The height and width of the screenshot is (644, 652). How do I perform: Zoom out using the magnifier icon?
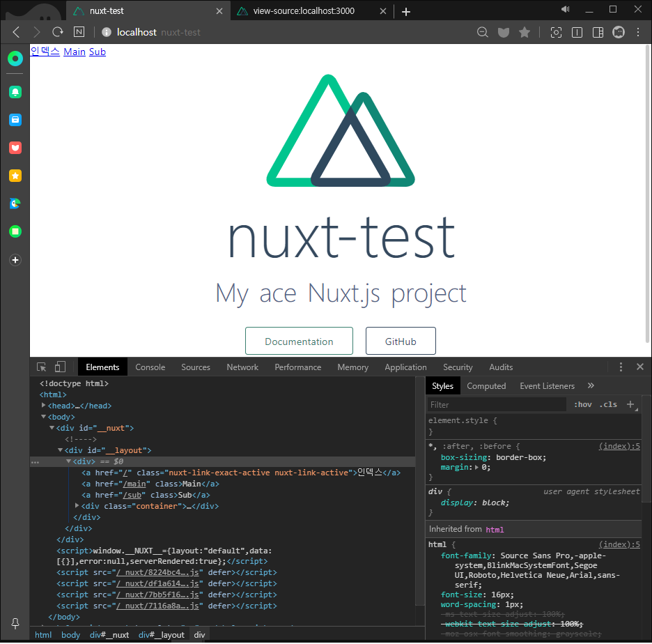[482, 32]
